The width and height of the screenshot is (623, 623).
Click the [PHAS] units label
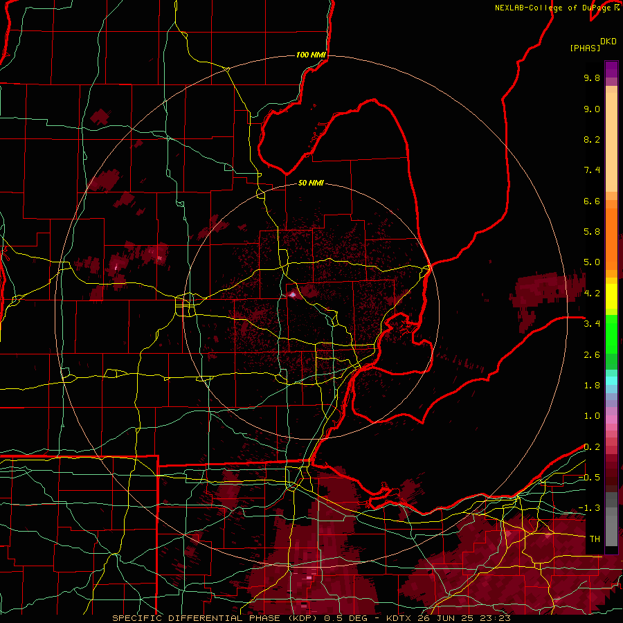(x=585, y=48)
